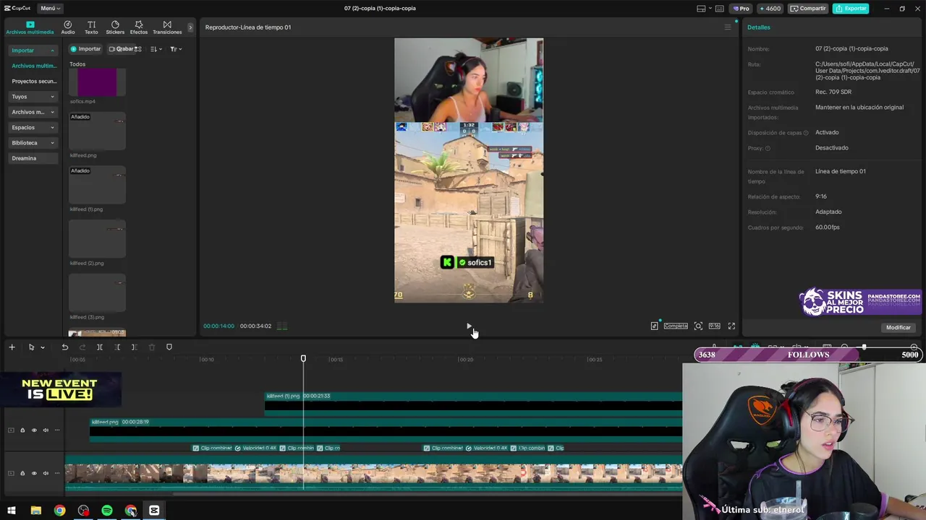The width and height of the screenshot is (926, 520).
Task: Play the preview video
Action: [469, 326]
